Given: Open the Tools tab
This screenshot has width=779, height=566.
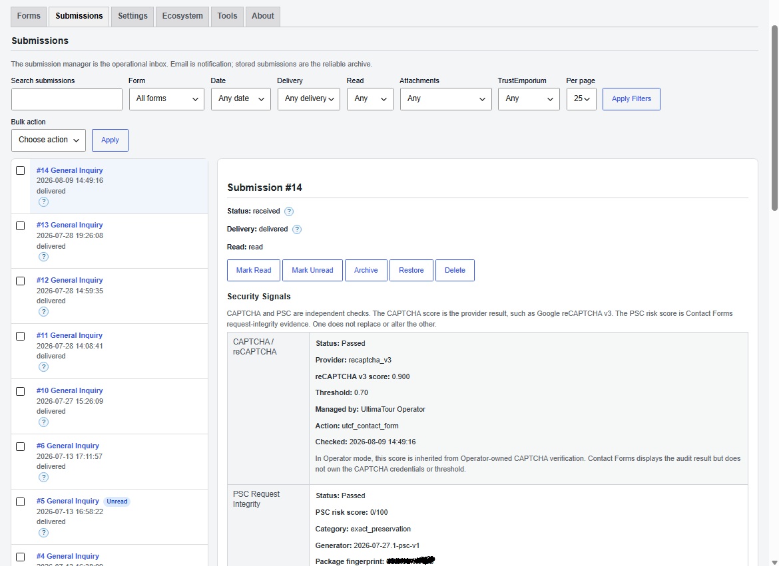Looking at the screenshot, I should (227, 16).
